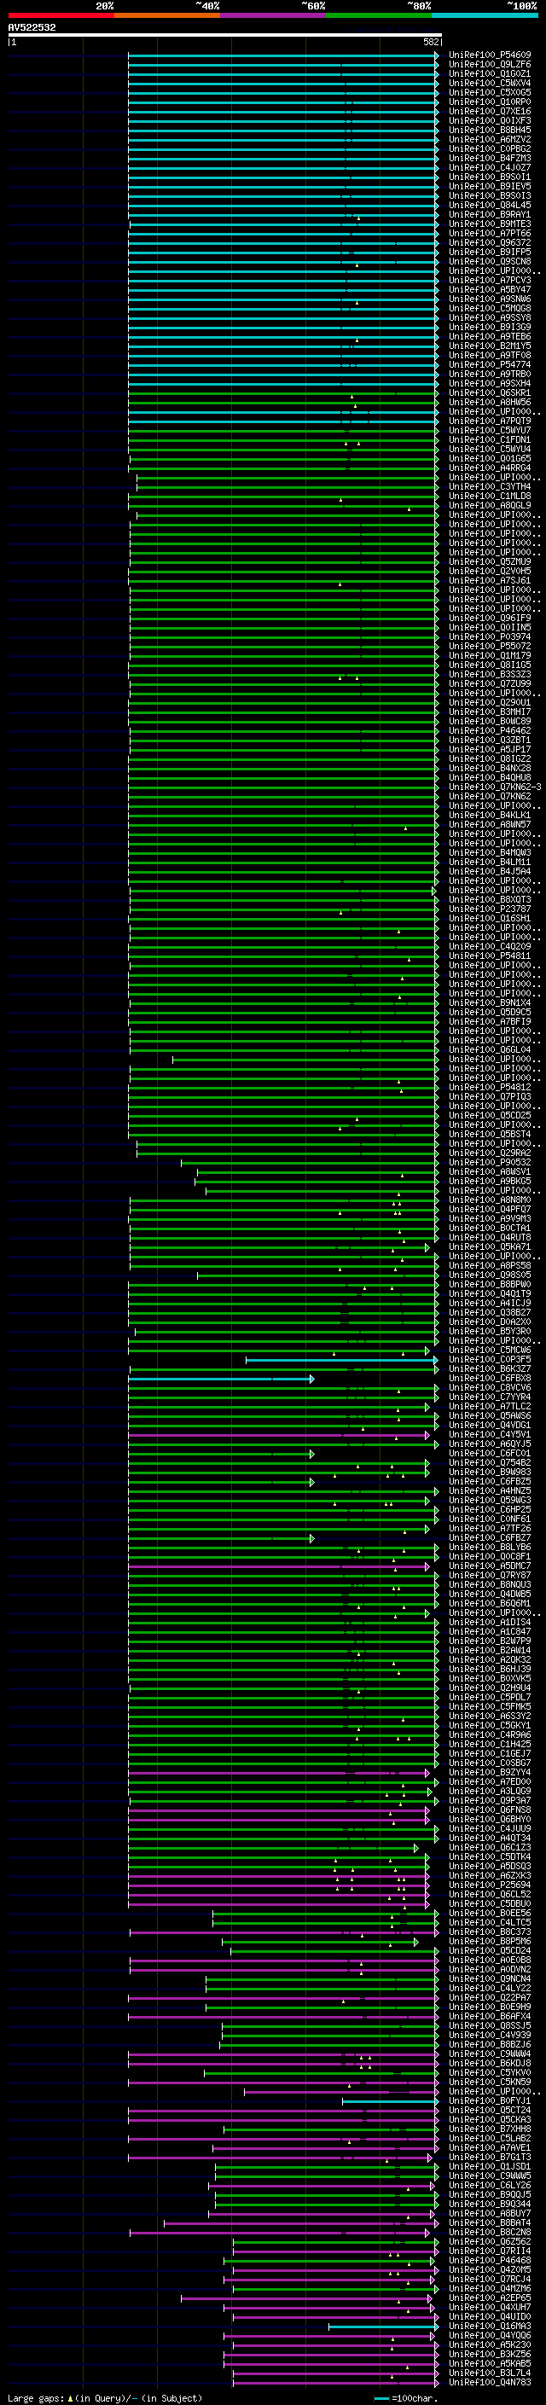The image size is (546, 2405).
Task: Select the label UniRef100_B9MTE3
Action: [x=489, y=224]
